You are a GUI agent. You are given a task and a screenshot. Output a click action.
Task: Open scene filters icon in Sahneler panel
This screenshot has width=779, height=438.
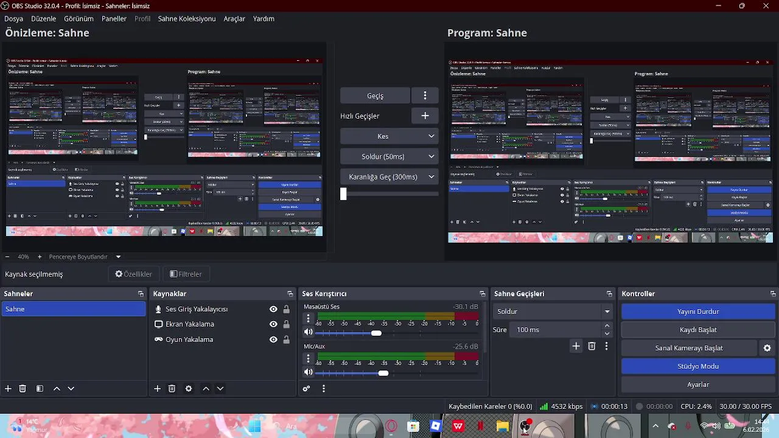40,389
